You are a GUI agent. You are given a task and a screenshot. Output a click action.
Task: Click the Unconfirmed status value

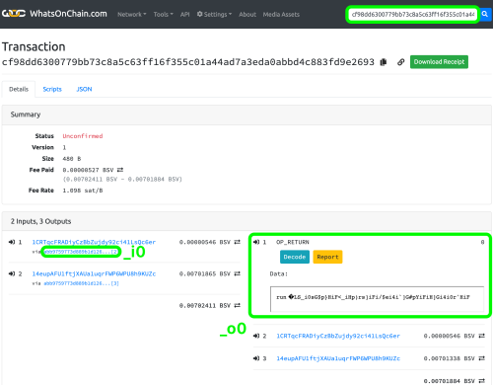click(83, 136)
